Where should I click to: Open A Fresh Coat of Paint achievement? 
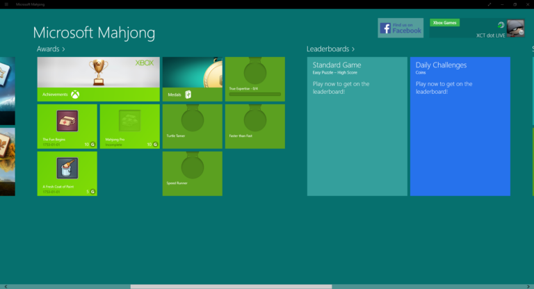point(67,174)
